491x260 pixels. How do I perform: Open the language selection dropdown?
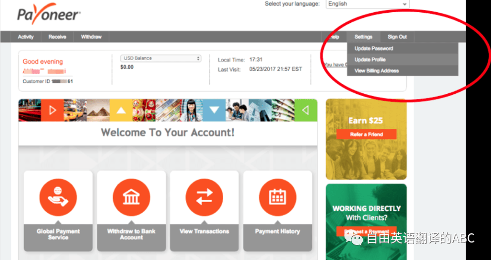pos(368,4)
